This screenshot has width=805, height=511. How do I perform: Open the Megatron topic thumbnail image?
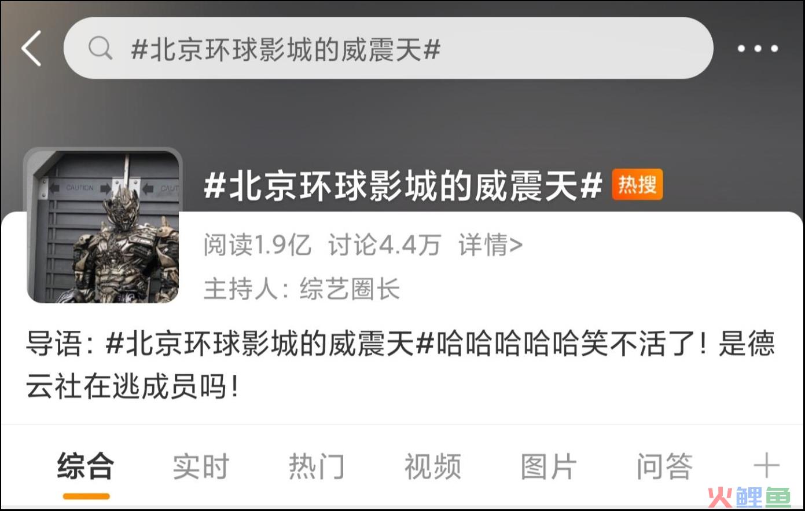click(103, 226)
